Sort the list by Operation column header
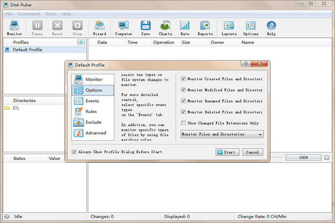Screen dimensions: 335x223 pos(163,42)
